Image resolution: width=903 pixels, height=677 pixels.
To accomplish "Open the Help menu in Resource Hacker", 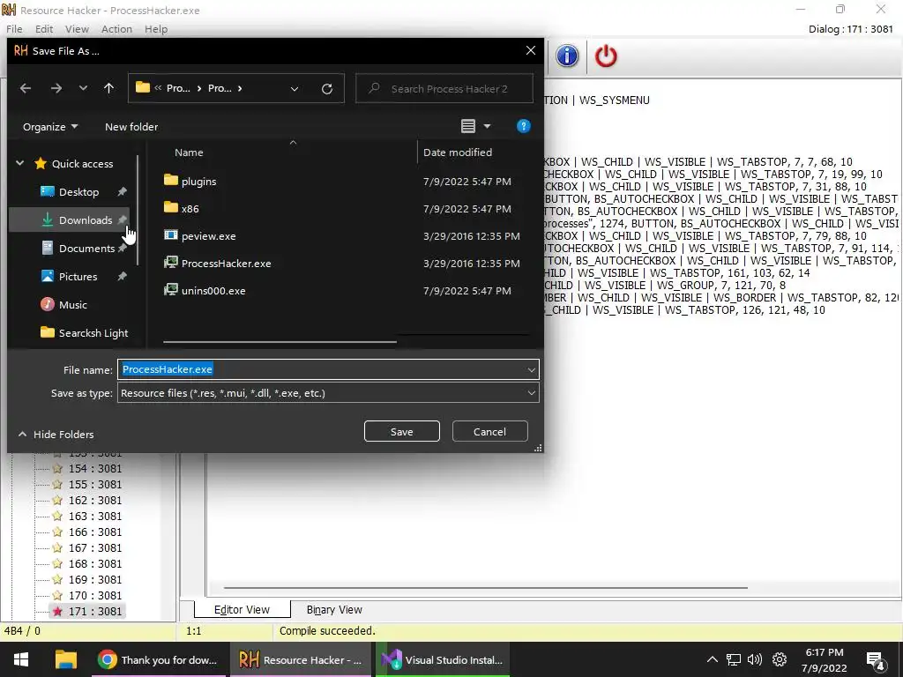I will pyautogui.click(x=155, y=29).
